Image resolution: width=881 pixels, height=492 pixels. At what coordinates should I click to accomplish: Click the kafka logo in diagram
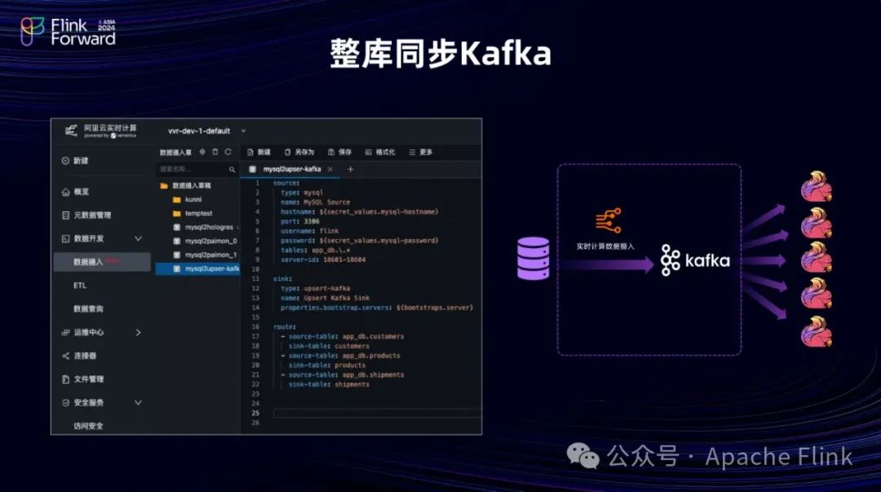(695, 260)
